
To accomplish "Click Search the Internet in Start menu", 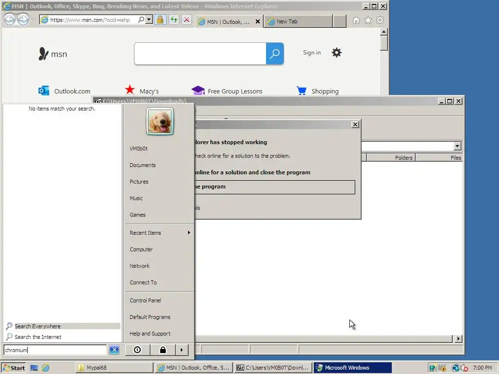I will 63,337.
